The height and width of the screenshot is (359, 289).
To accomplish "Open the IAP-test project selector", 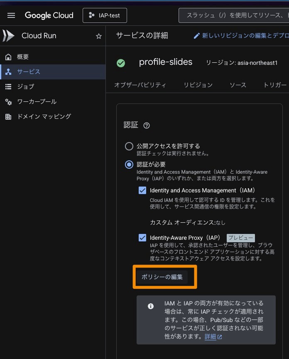I will (x=105, y=15).
